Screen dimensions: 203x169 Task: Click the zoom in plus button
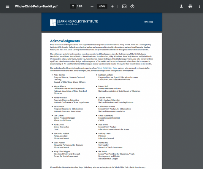[x=112, y=6]
